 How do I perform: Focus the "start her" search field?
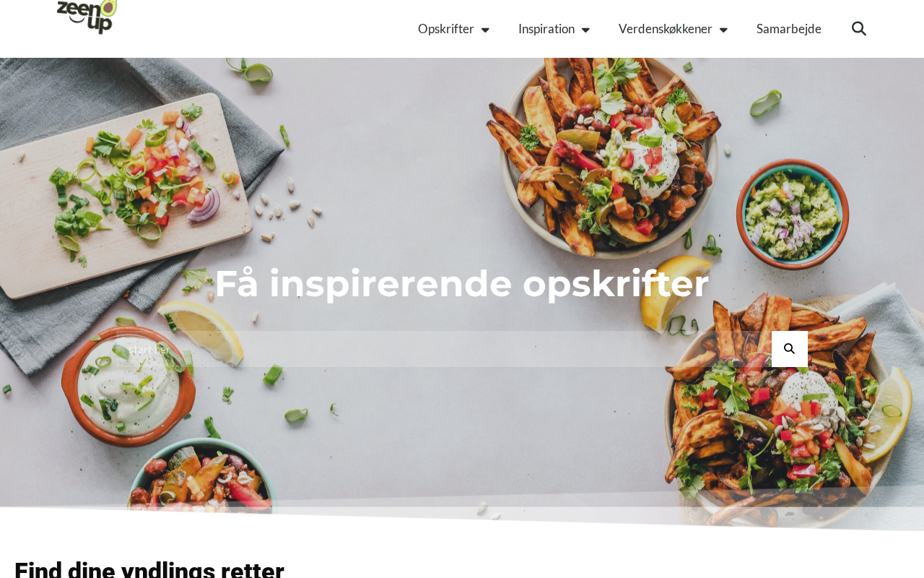[444, 349]
